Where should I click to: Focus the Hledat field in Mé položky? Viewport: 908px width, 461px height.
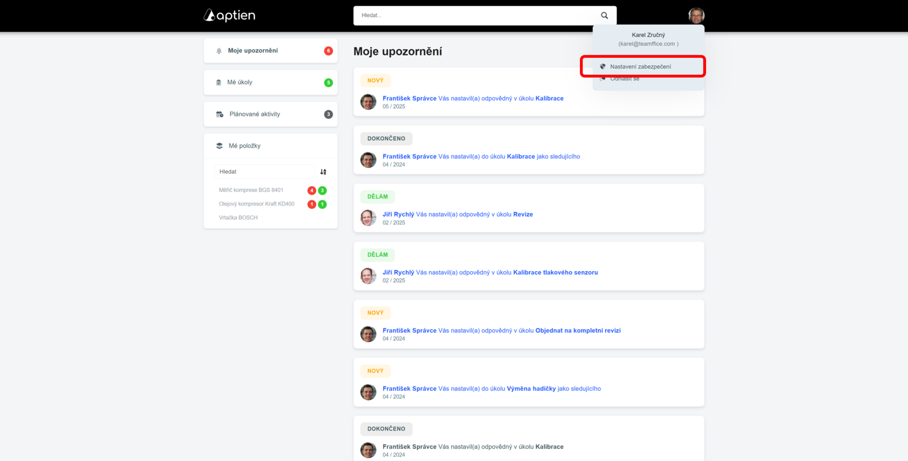(x=264, y=172)
